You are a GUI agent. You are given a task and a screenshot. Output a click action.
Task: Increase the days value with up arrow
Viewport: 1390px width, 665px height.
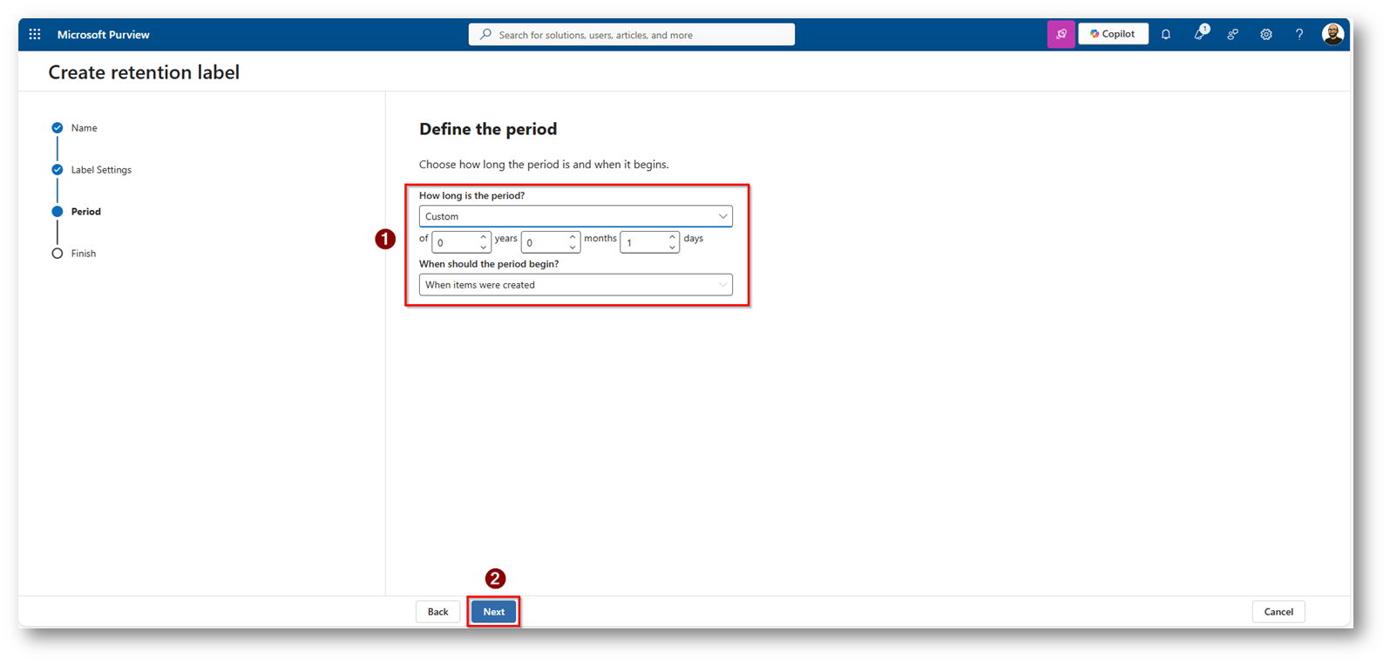[672, 237]
